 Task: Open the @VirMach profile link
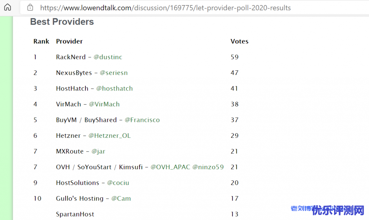click(104, 104)
